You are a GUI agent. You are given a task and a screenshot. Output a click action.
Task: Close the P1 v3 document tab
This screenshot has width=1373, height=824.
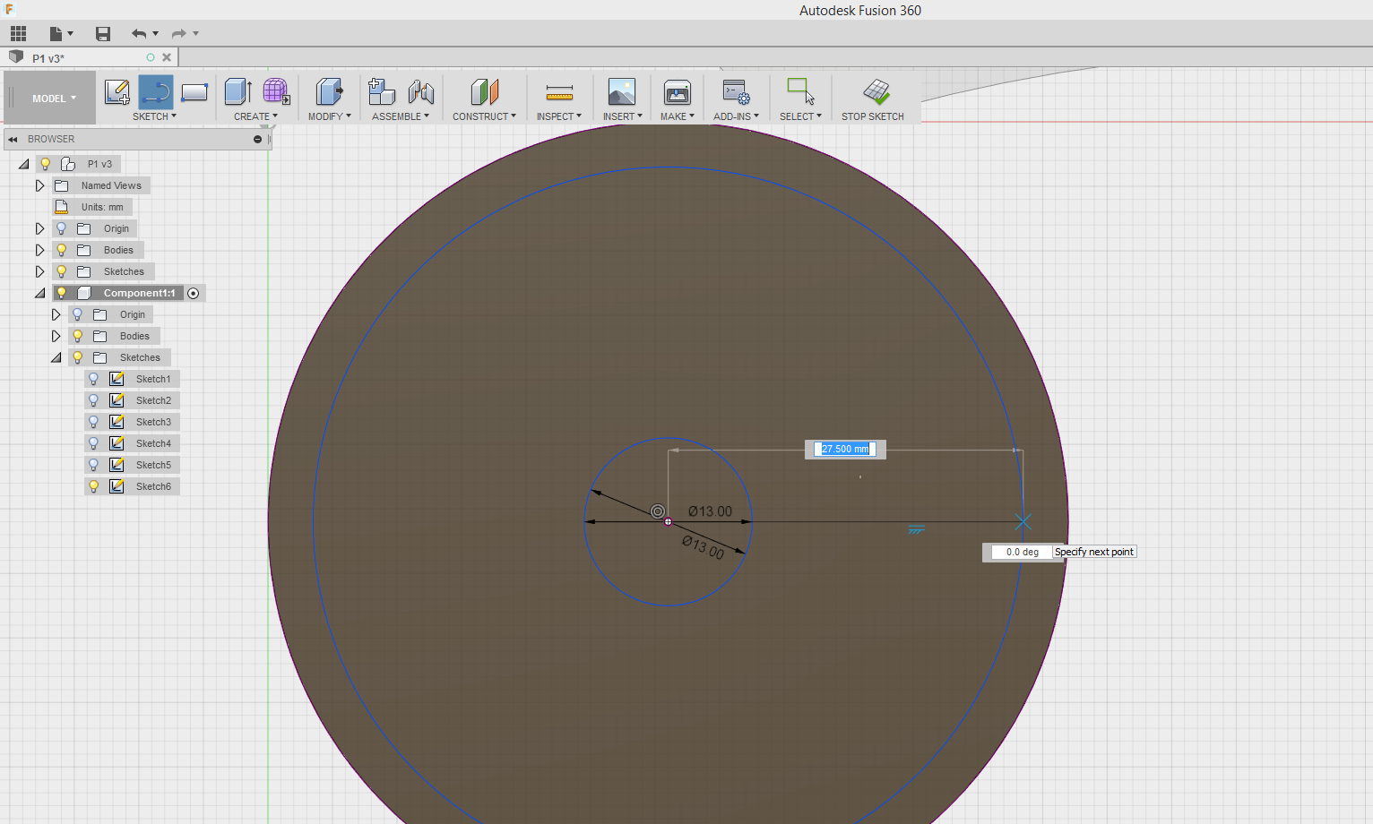pyautogui.click(x=167, y=57)
